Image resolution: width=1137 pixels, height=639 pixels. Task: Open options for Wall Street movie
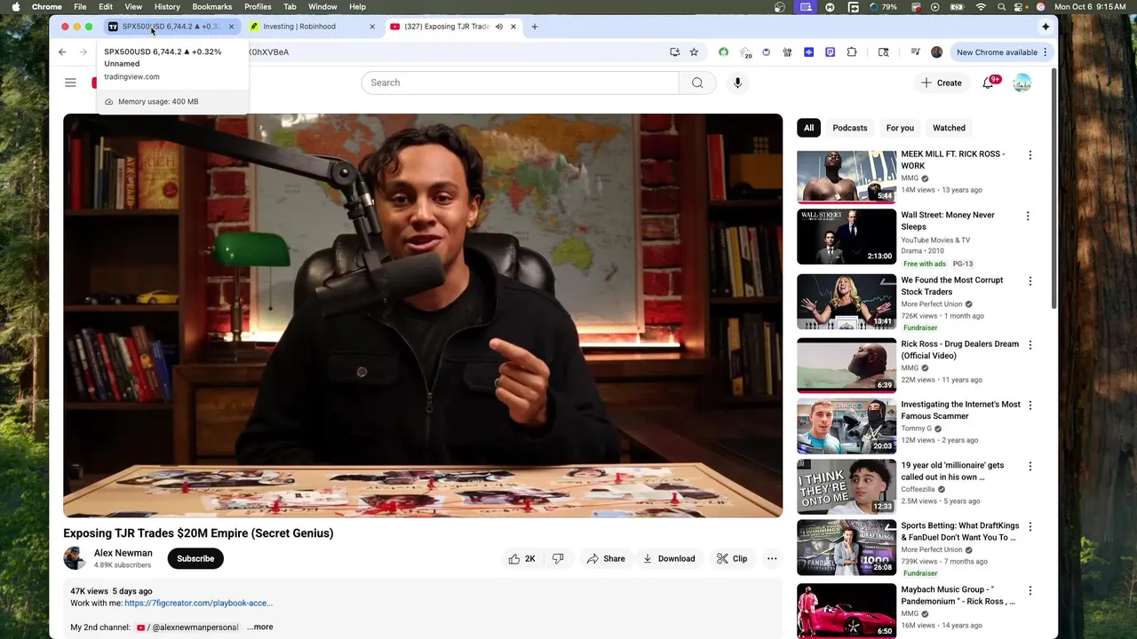coord(1028,216)
